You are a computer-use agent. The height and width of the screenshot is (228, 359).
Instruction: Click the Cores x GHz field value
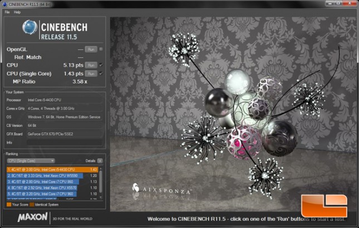click(65, 108)
